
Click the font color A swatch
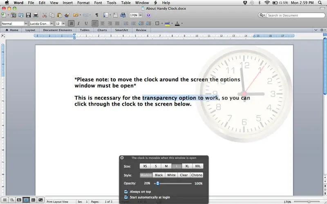point(177,24)
